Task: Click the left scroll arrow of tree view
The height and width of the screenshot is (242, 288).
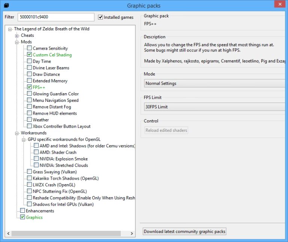Action: point(8,233)
